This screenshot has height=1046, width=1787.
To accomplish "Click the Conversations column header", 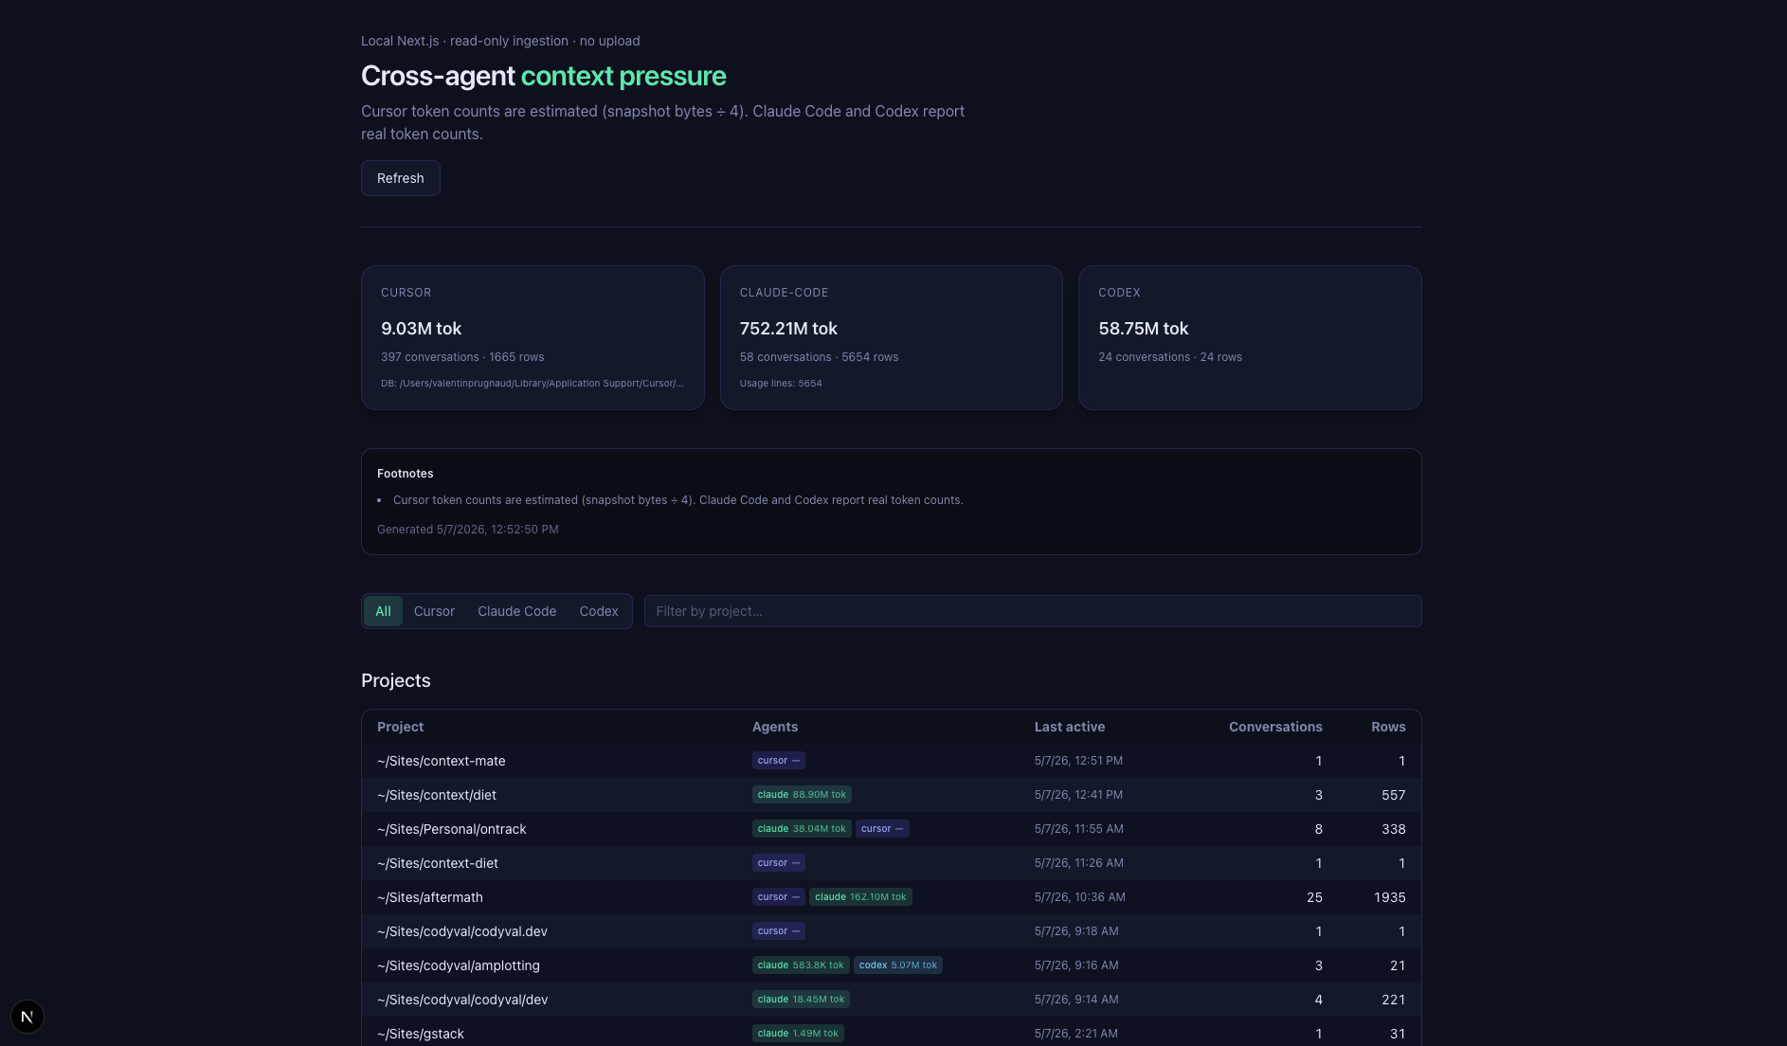I will click(x=1275, y=727).
